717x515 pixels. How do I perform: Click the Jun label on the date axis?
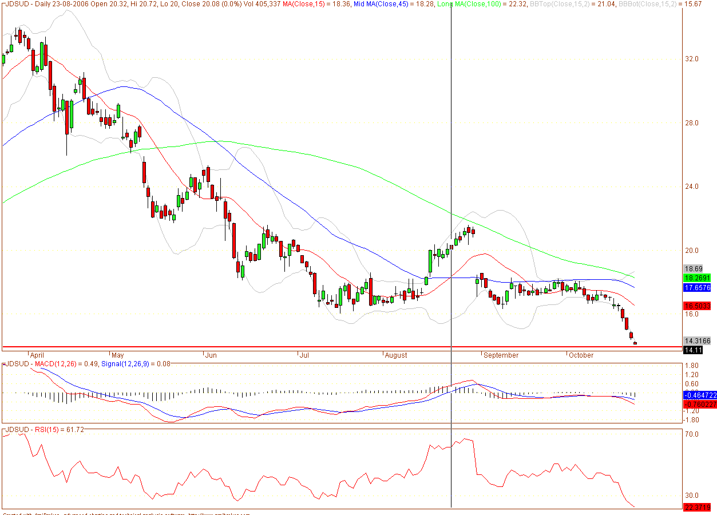pos(211,355)
